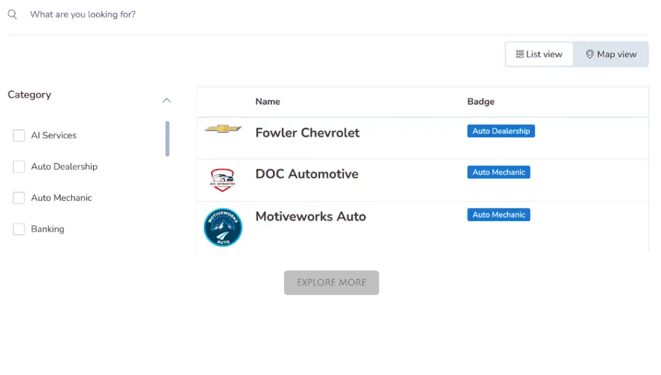
Task: Switch to List view tab
Action: coord(539,54)
